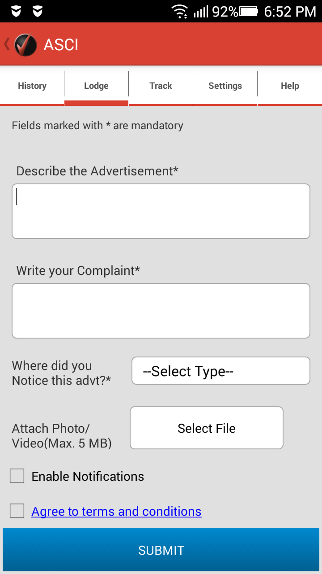Click the Write your Complaint text box

click(161, 310)
